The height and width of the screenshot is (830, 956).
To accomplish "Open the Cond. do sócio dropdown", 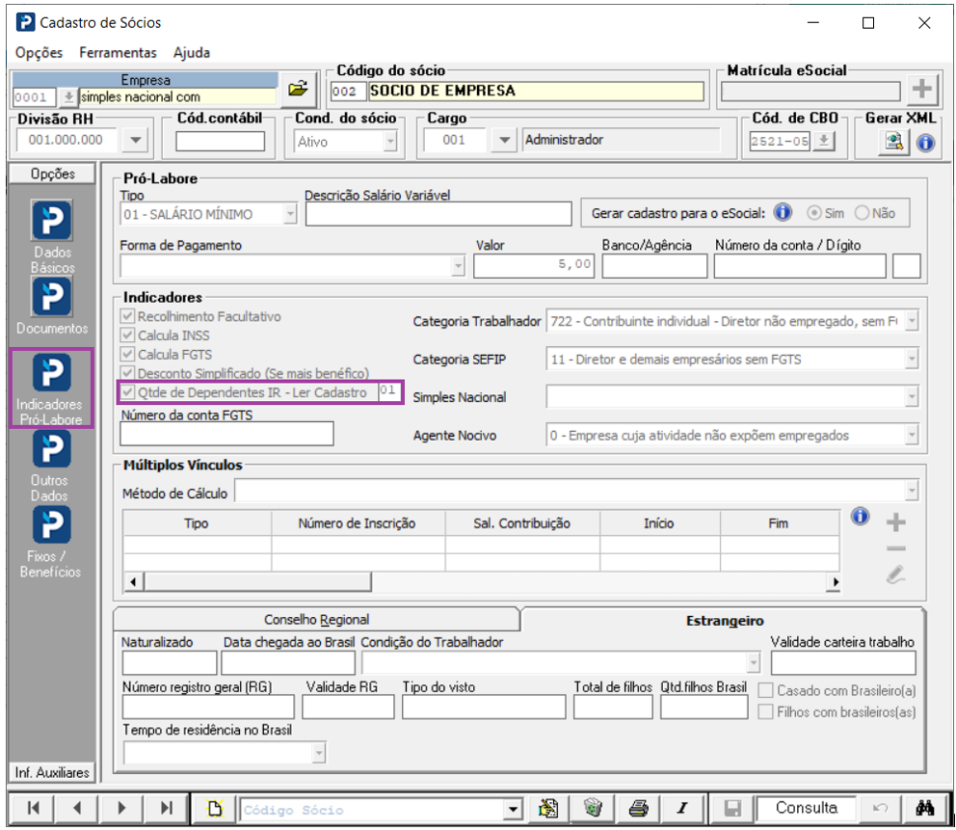I will [390, 142].
